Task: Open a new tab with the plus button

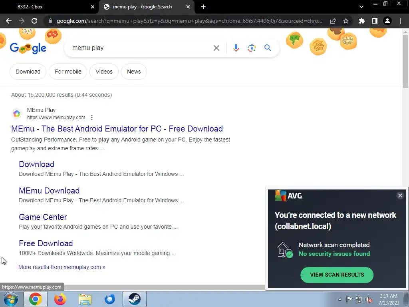Action: click(x=203, y=7)
